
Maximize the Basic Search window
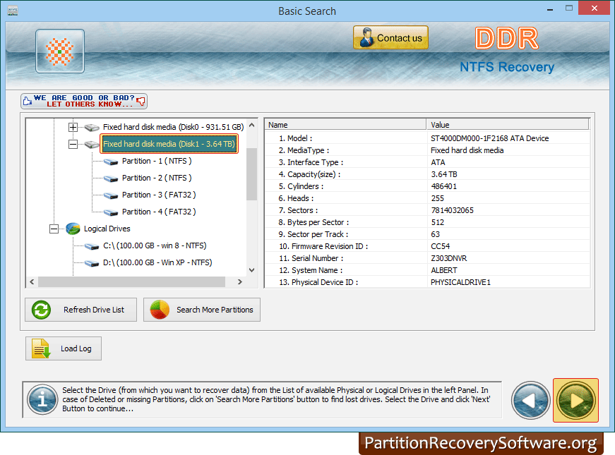point(568,8)
